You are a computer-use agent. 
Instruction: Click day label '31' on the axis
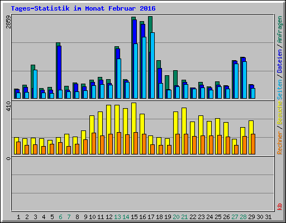coord(268,217)
